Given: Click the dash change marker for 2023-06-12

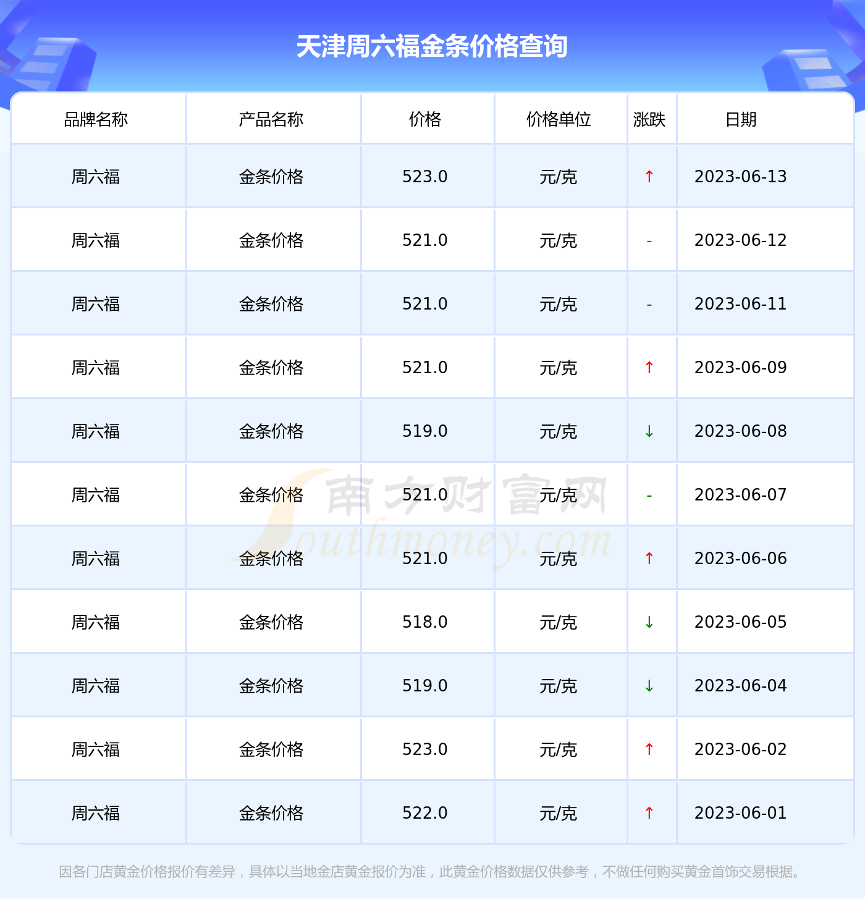Looking at the screenshot, I should click(x=649, y=241).
